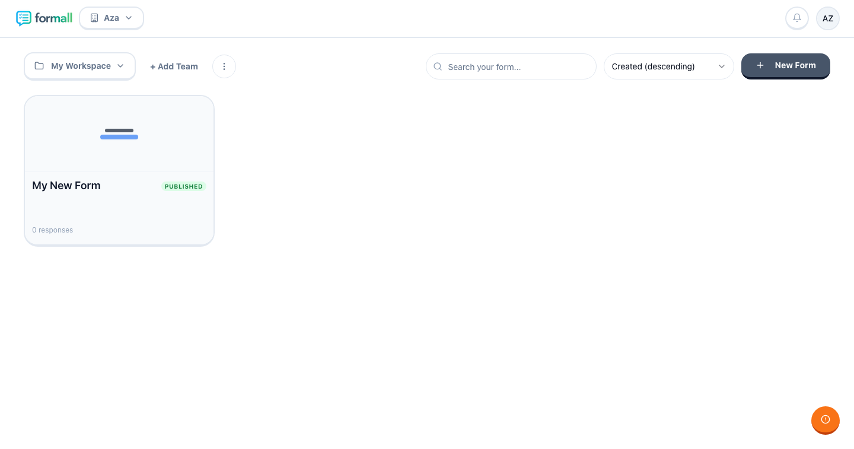Click the formall logo

tap(44, 18)
